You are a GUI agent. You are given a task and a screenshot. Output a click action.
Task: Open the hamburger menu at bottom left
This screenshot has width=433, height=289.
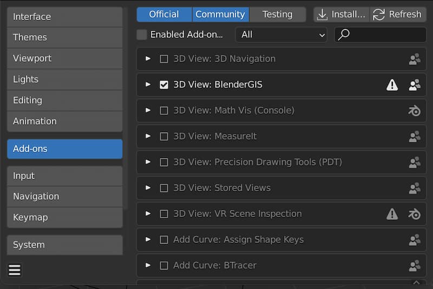[15, 270]
